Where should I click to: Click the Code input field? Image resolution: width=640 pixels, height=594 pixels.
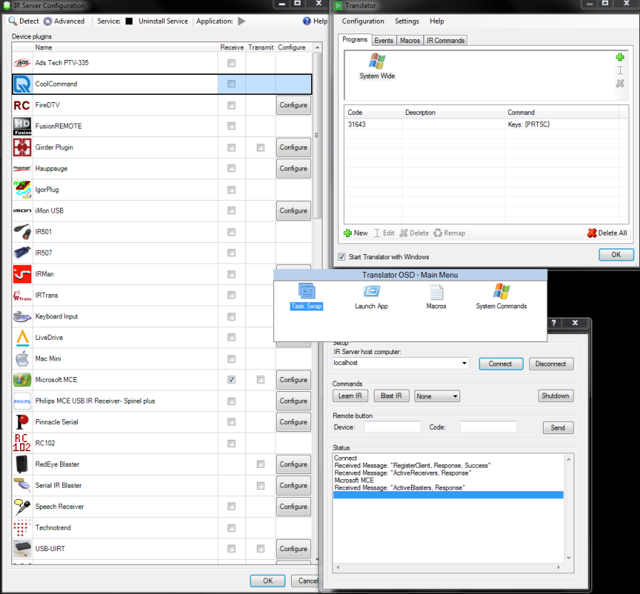(489, 427)
